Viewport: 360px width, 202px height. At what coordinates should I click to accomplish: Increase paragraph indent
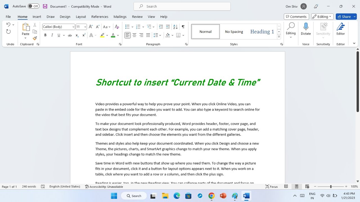coord(168,27)
